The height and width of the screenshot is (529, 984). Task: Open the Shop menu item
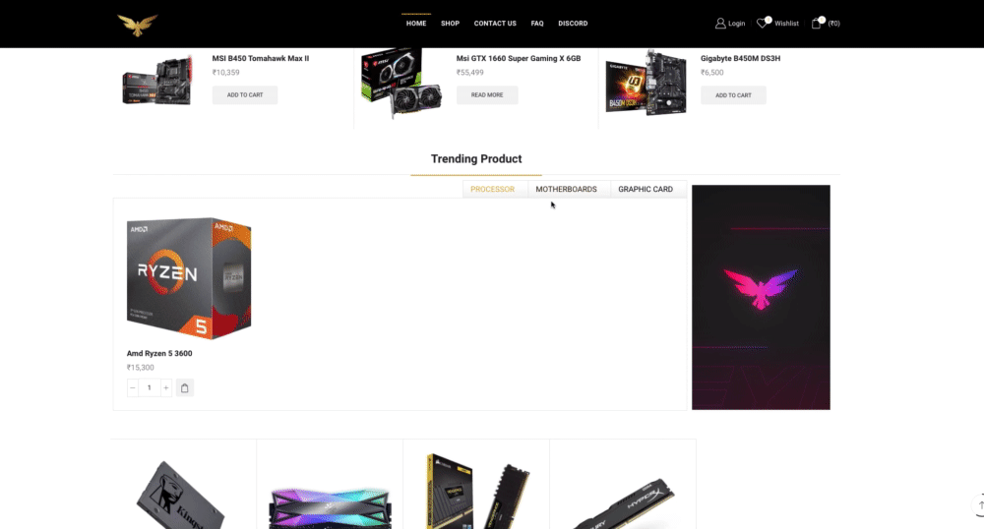450,24
